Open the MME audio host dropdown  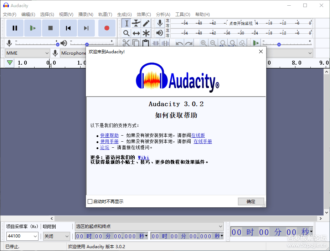coord(27,53)
